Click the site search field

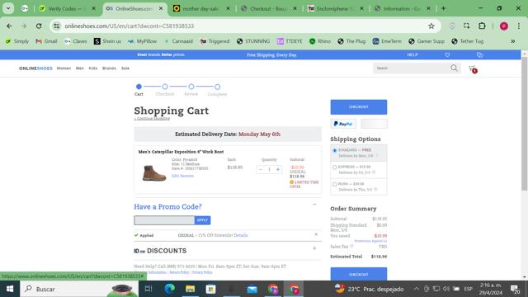(411, 68)
